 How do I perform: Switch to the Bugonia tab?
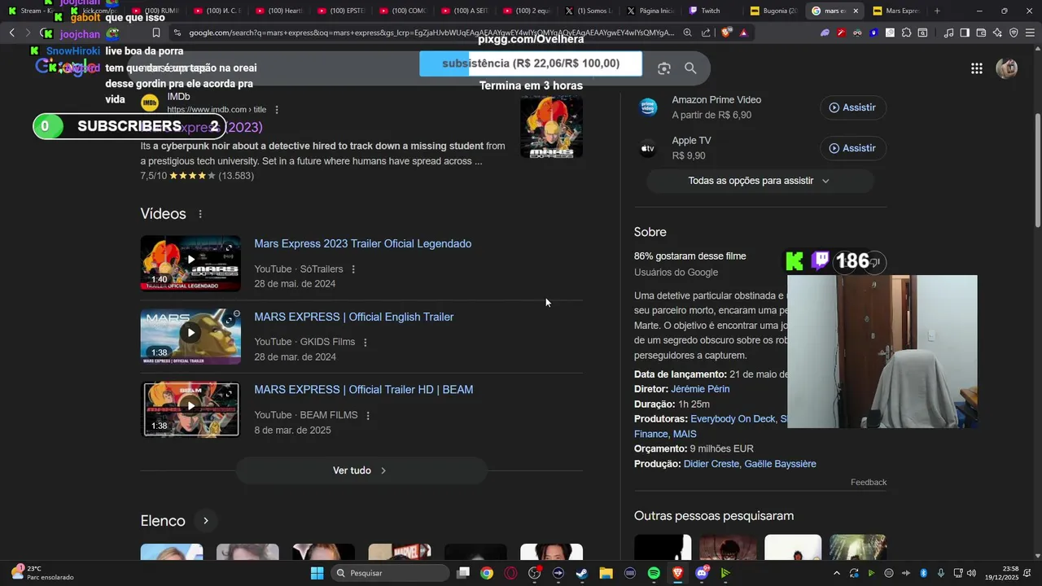click(x=773, y=11)
